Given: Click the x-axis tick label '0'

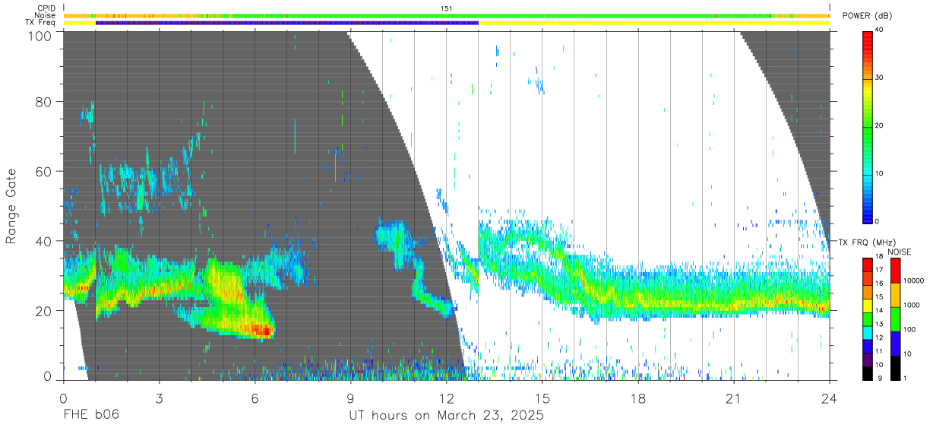Looking at the screenshot, I should (63, 398).
